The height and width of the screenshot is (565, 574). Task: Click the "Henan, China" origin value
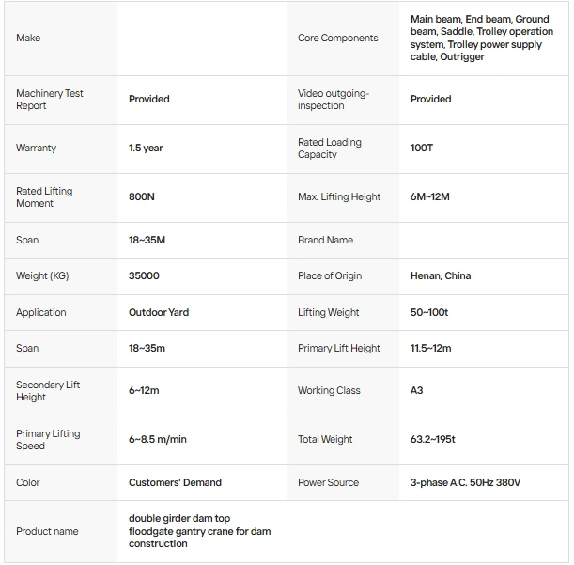click(x=441, y=276)
